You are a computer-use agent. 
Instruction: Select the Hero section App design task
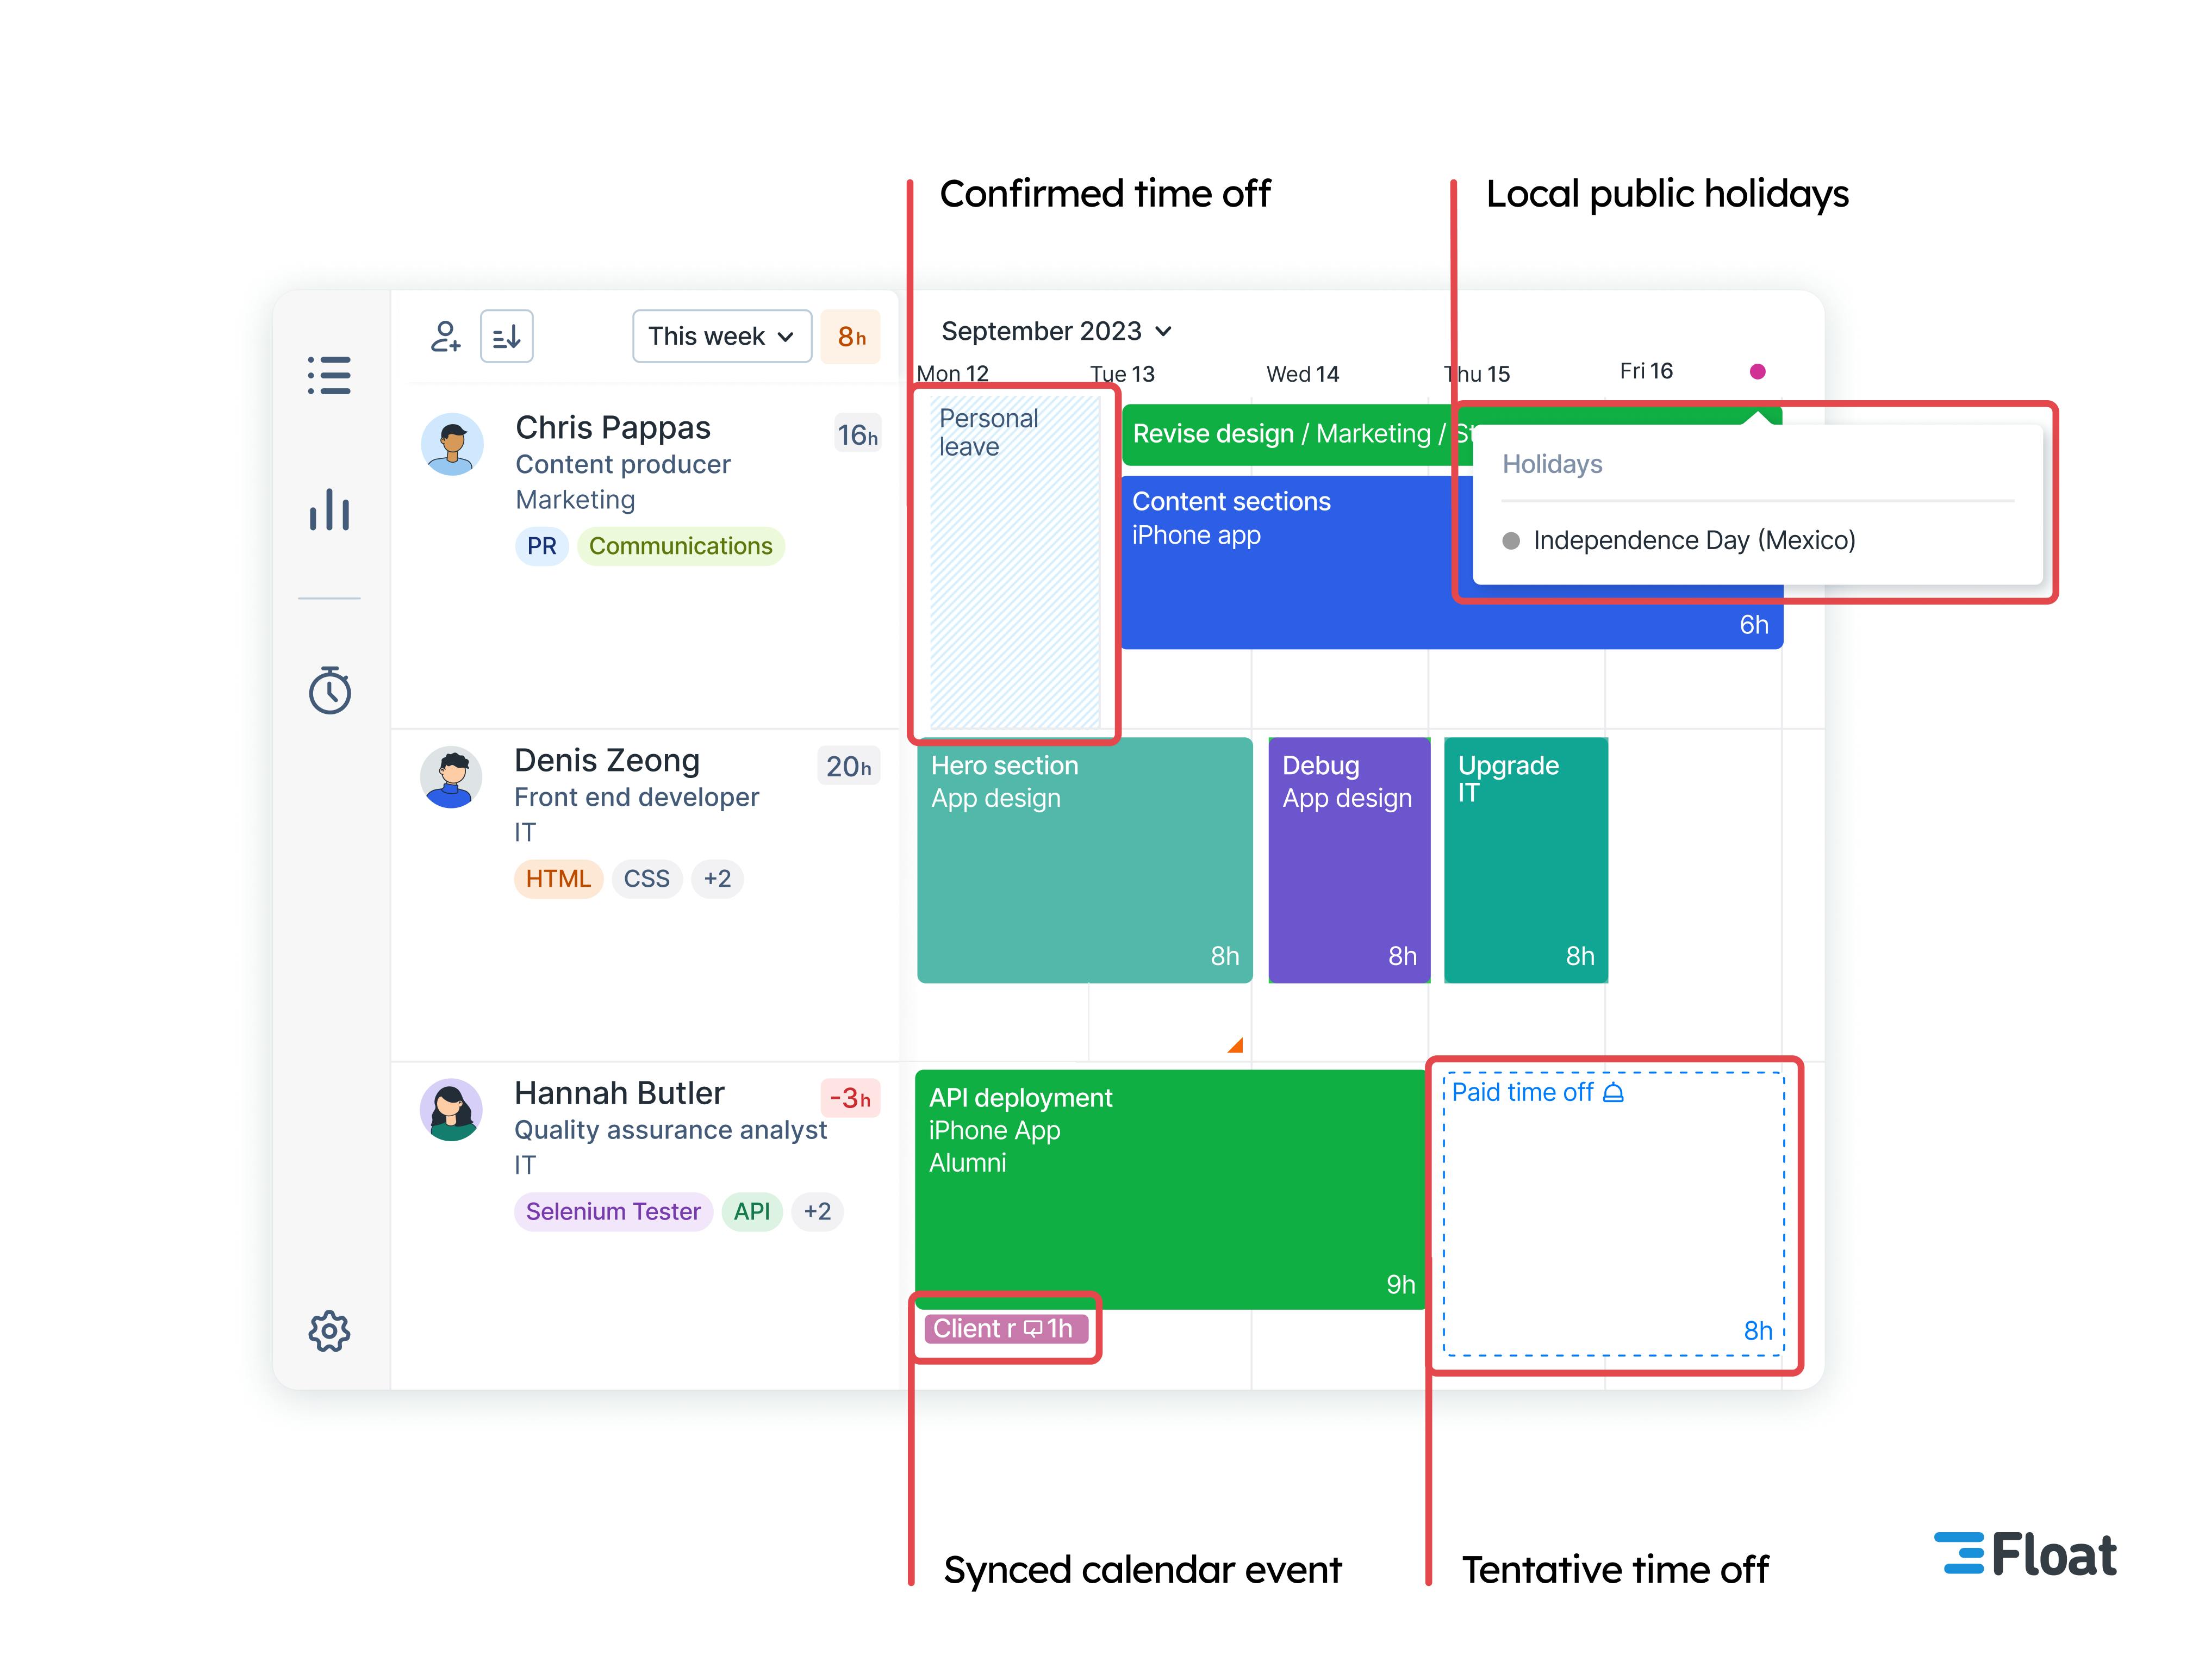coord(1084,860)
